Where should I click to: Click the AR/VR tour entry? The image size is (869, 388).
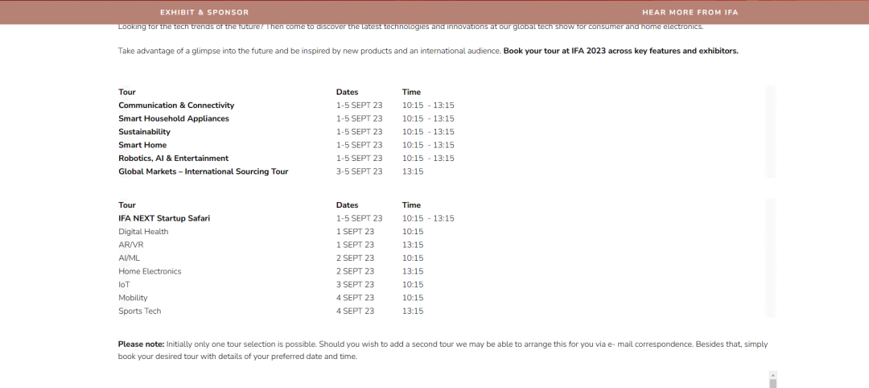click(x=131, y=245)
